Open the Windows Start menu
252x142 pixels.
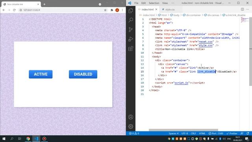coord(4,138)
